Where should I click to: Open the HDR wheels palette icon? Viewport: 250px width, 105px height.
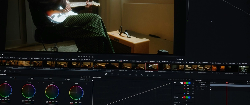10,71
